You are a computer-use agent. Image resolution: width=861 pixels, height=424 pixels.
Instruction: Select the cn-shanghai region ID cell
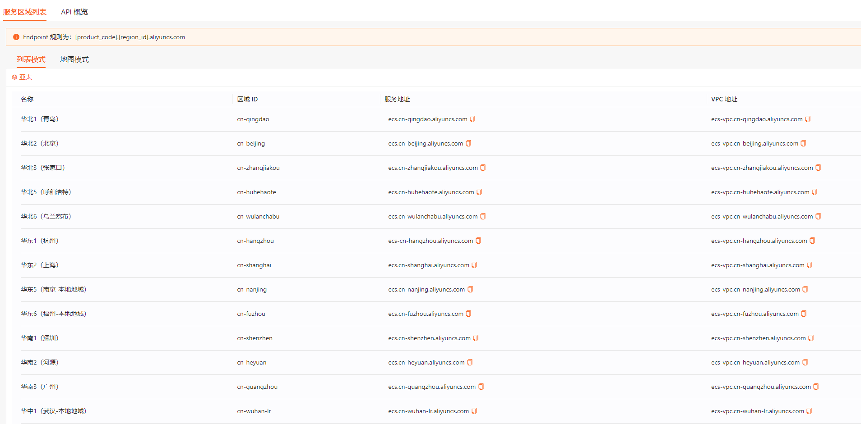254,265
